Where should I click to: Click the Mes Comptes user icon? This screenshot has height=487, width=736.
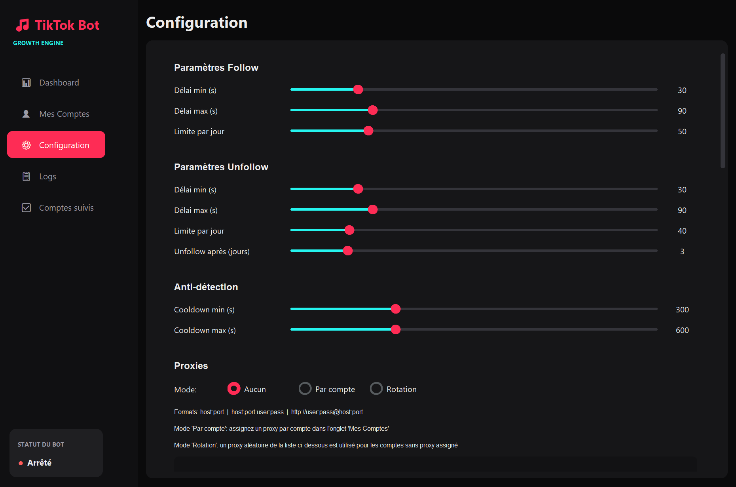(26, 114)
